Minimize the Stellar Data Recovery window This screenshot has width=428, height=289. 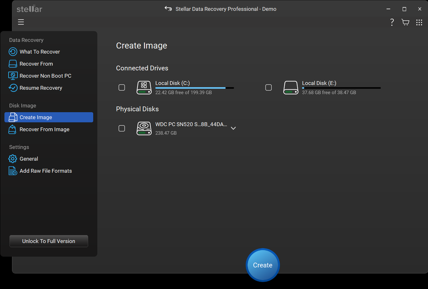pos(388,9)
